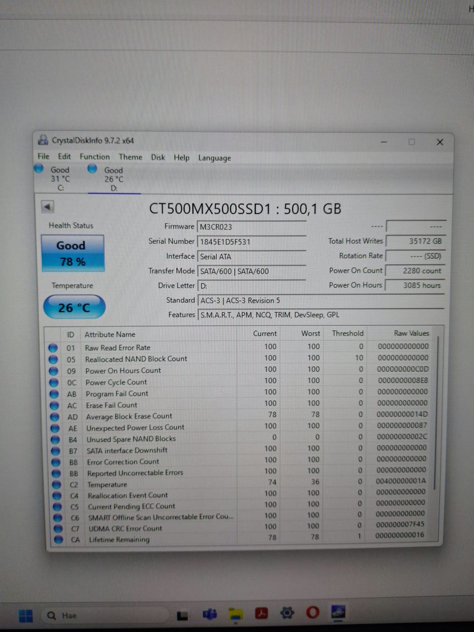Select the Raw Read Error Rate attribute name
The width and height of the screenshot is (474, 632).
point(118,348)
